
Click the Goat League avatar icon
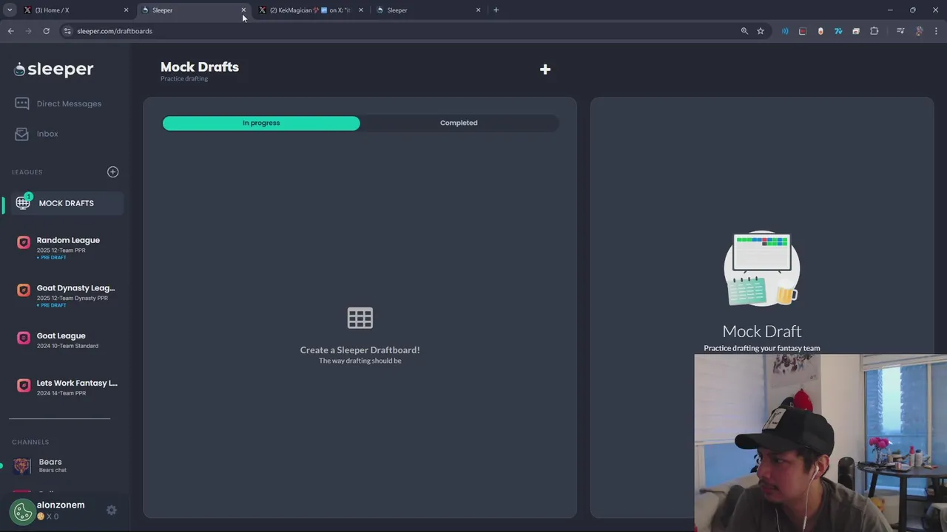click(x=24, y=338)
